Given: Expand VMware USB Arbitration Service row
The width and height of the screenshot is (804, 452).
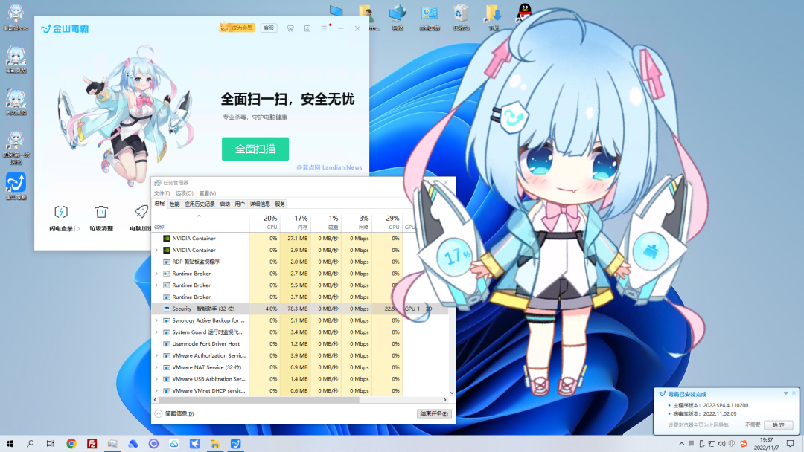Looking at the screenshot, I should tap(156, 379).
